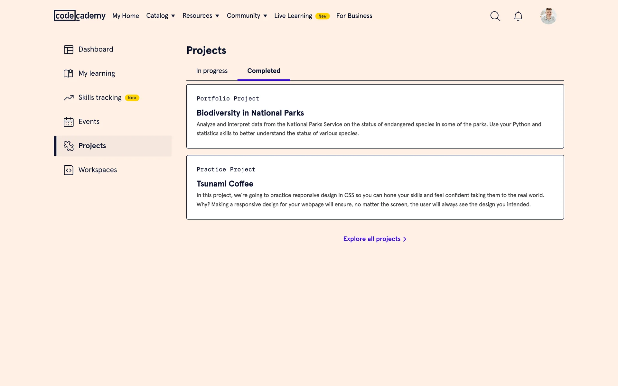Expand the Resources dropdown menu
Screen dimensions: 618x386
[201, 16]
